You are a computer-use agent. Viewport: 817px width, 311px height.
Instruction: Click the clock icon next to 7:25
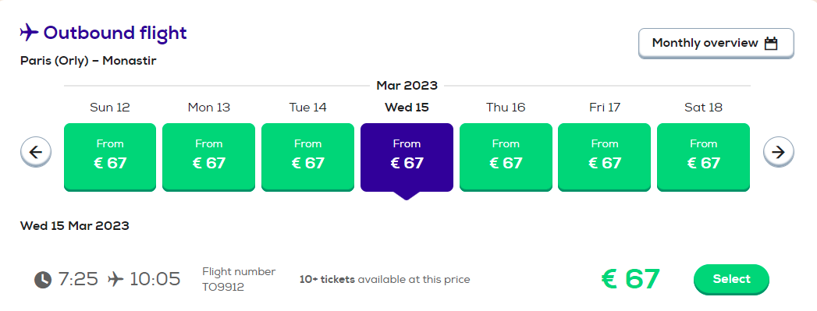coord(43,280)
